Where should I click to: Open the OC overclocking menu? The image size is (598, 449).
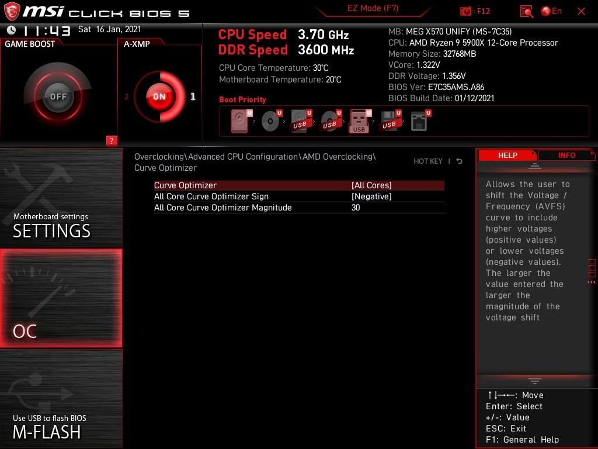(61, 298)
